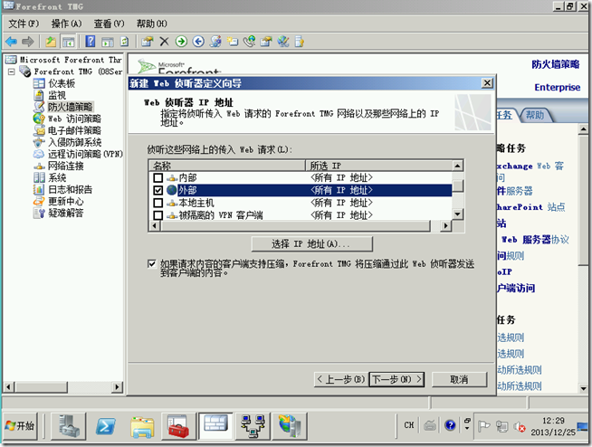
Task: Open the PowerShell taskbar icon
Action: pos(105,426)
